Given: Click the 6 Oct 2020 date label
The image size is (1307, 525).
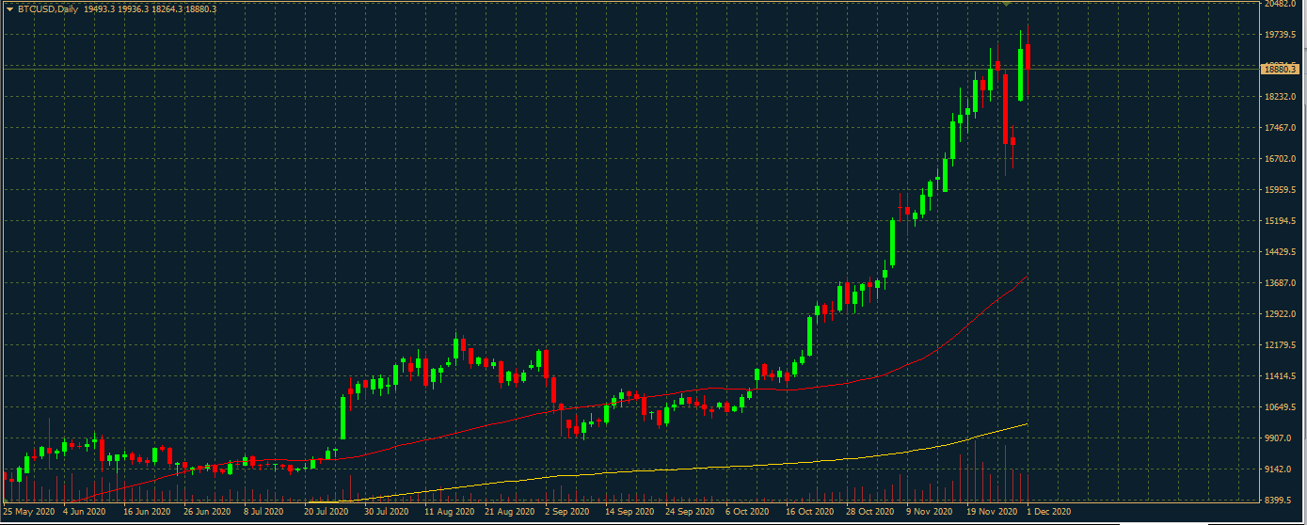Looking at the screenshot, I should coord(747,513).
